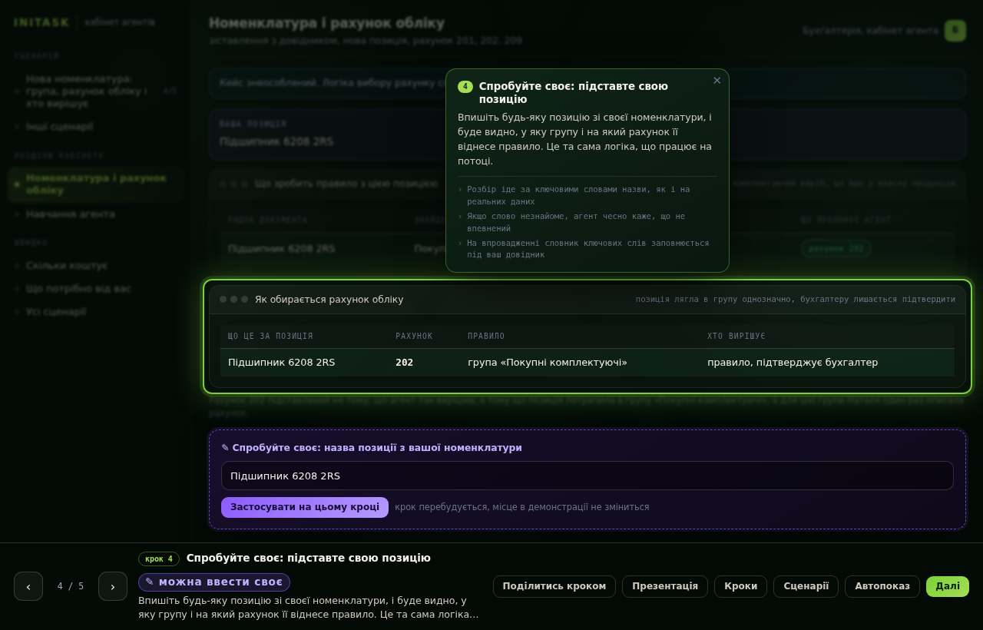
Task: Open the 'Сценарії' list
Action: tap(806, 586)
